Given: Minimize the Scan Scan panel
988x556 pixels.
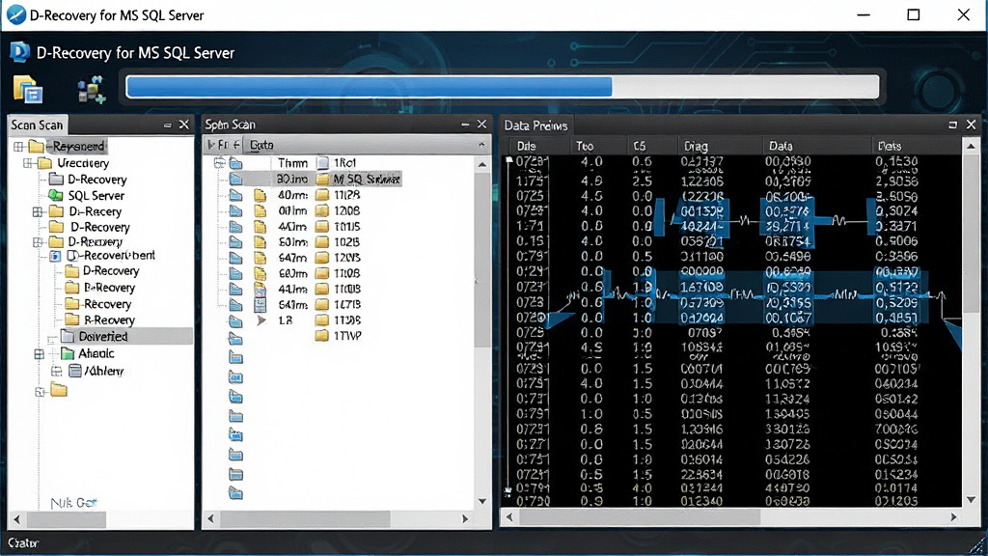Looking at the screenshot, I should coord(168,125).
